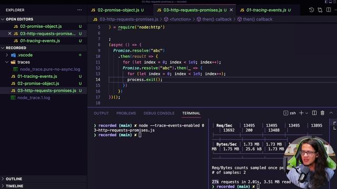Collapse the Recorded folder section
This screenshot has height=189, width=337.
click(3, 48)
